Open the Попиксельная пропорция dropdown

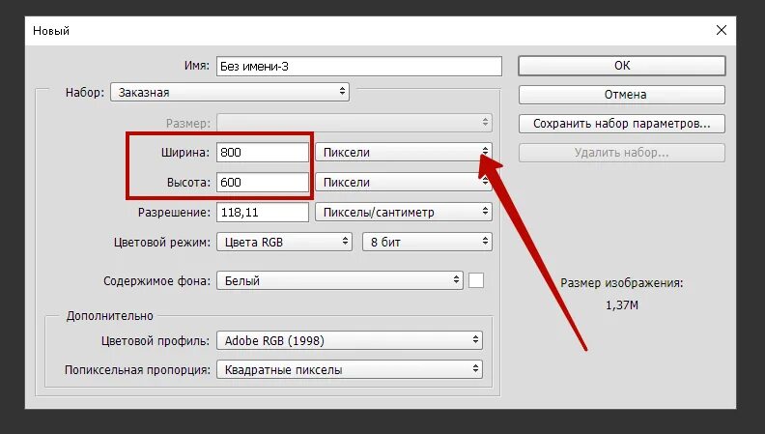[350, 369]
